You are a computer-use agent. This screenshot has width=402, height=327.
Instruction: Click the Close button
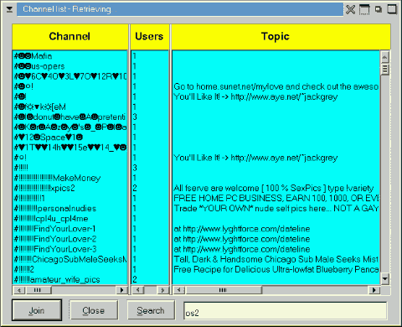pos(94,310)
